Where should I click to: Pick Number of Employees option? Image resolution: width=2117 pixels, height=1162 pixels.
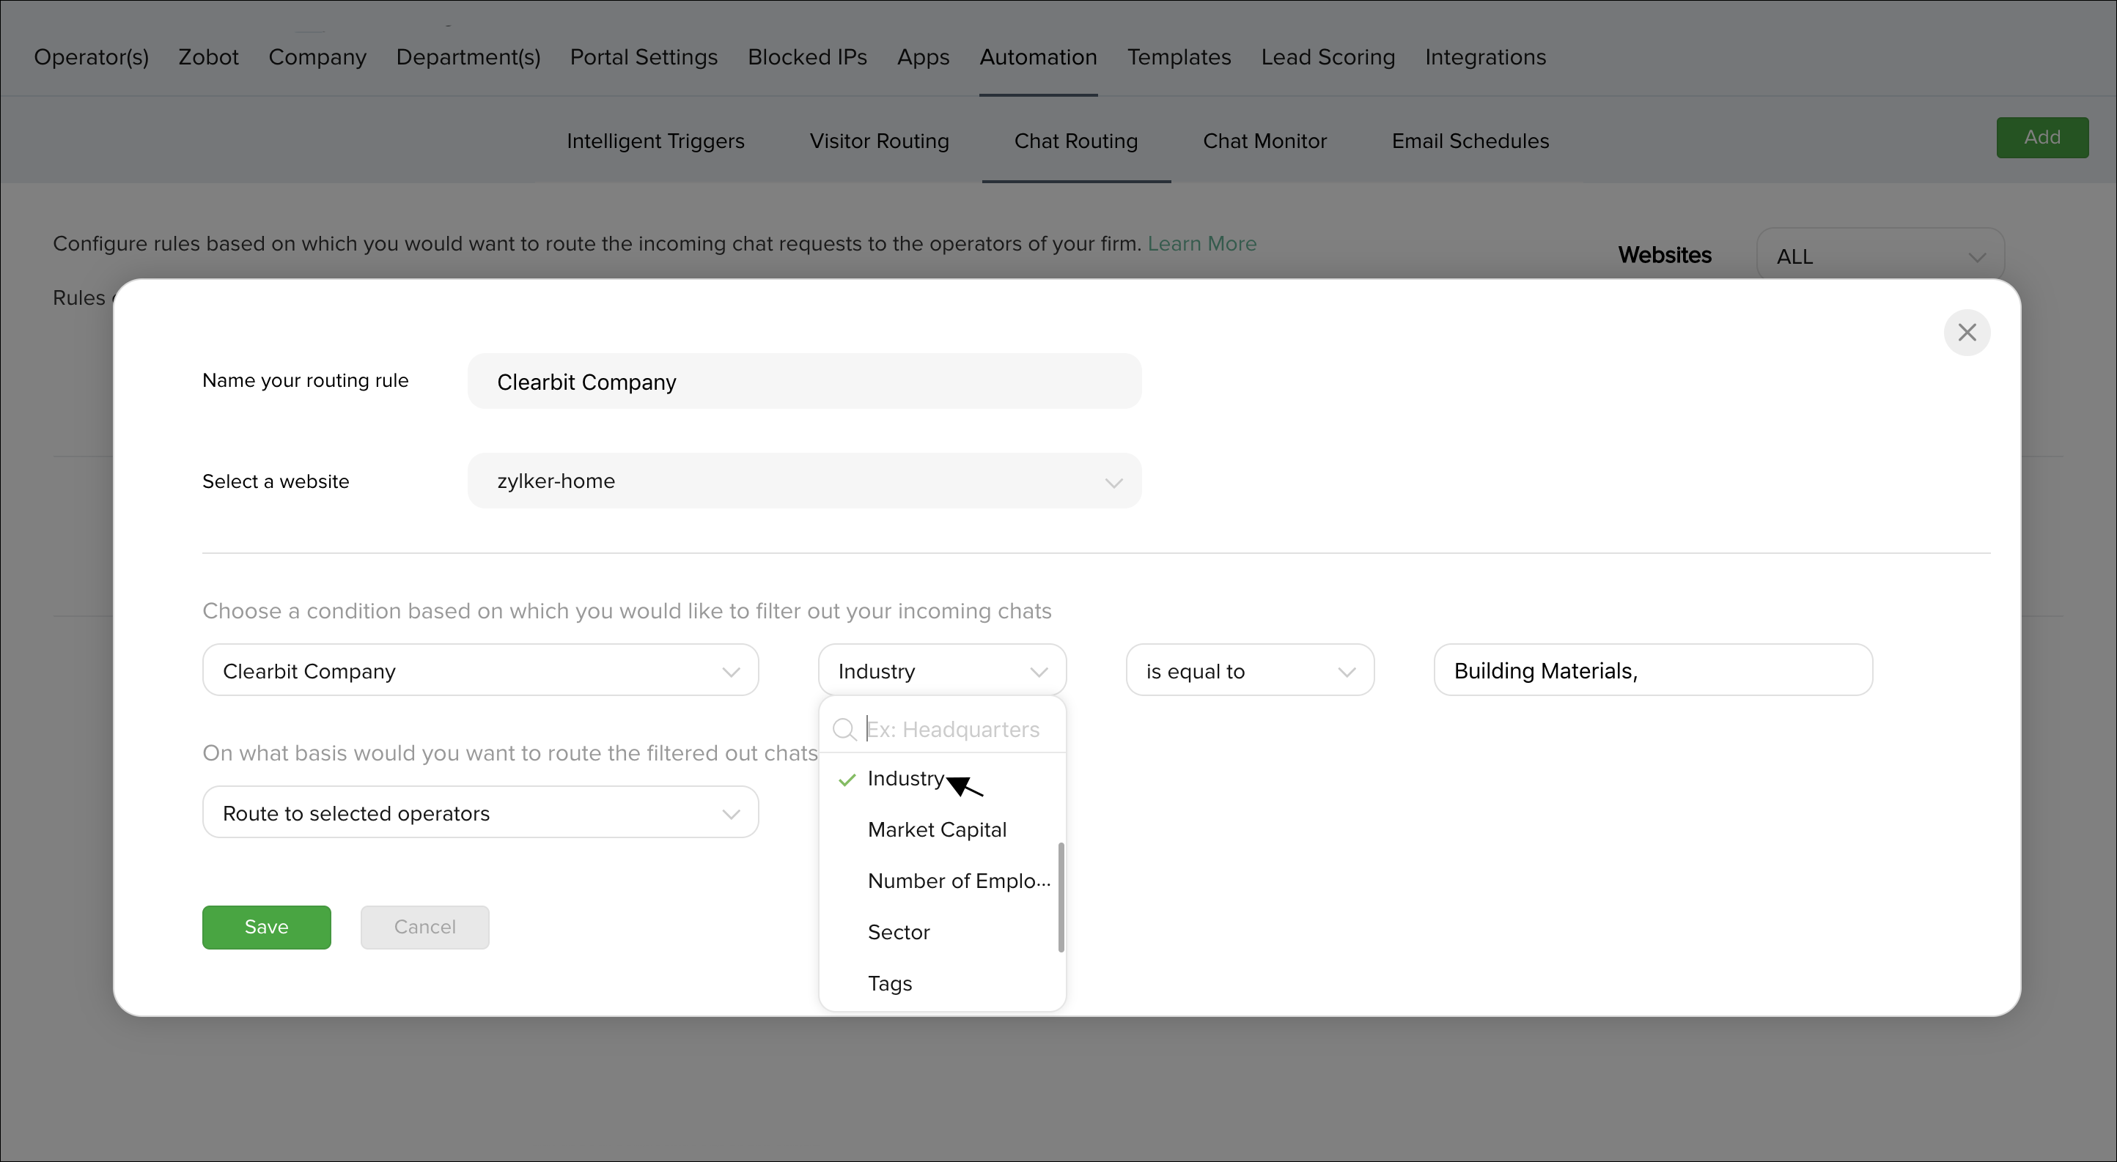click(958, 881)
